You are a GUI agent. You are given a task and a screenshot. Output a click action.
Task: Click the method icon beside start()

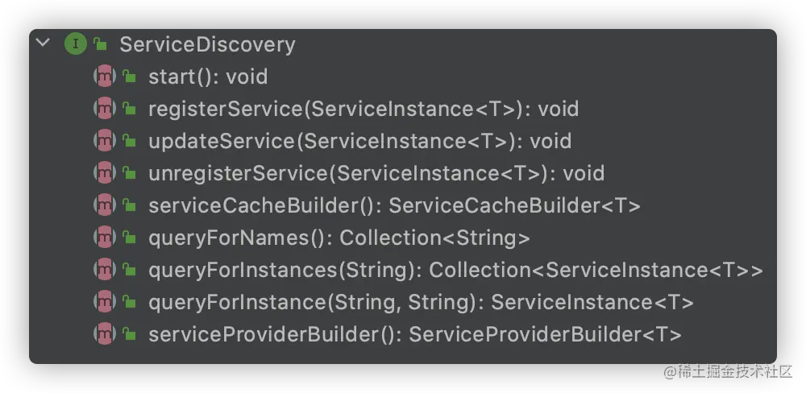pyautogui.click(x=105, y=77)
